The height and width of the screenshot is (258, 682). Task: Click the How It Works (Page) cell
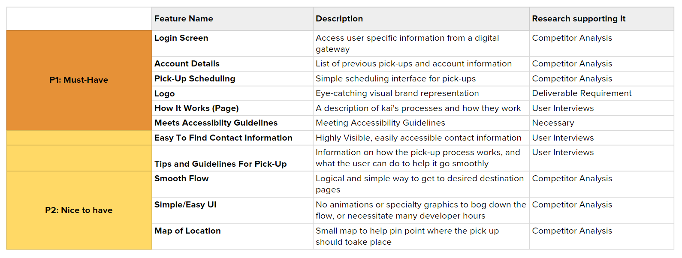point(232,108)
